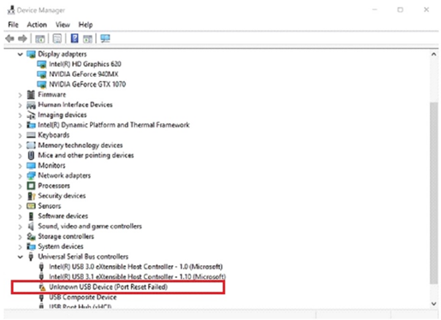
Task: Click the Unknown USB Device warning icon
Action: pos(42,287)
